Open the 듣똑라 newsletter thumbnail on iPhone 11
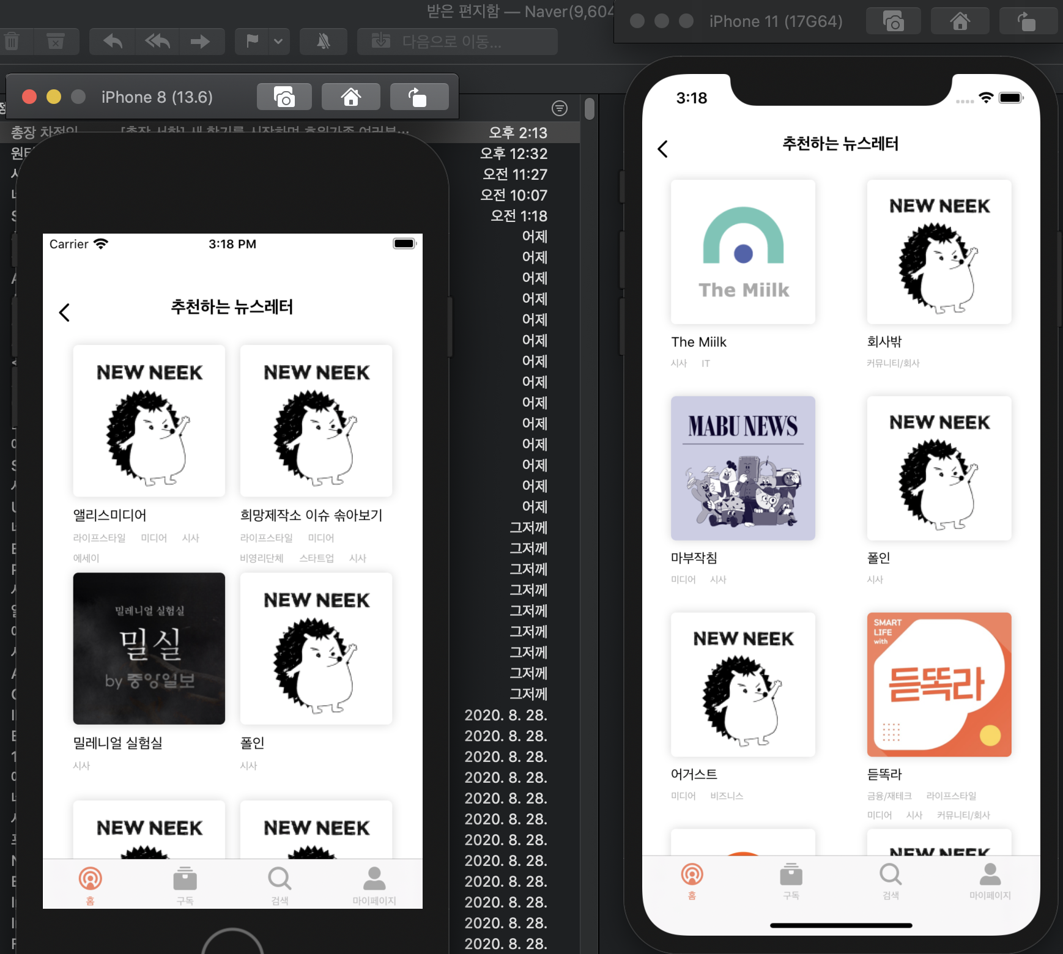Screen dimensions: 1063x954 coord(939,684)
